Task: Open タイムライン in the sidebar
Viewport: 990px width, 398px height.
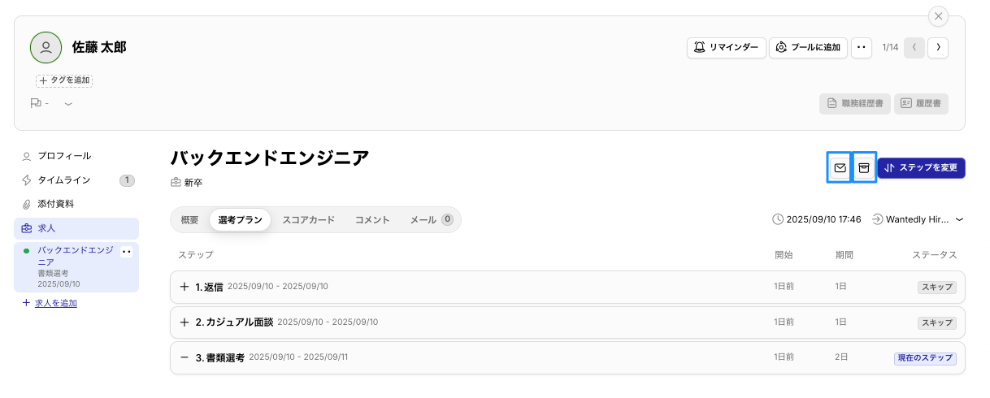Action: tap(64, 180)
